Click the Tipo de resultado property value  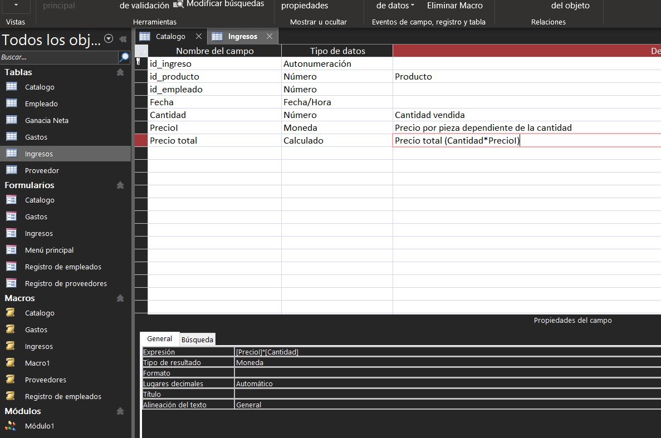point(448,362)
